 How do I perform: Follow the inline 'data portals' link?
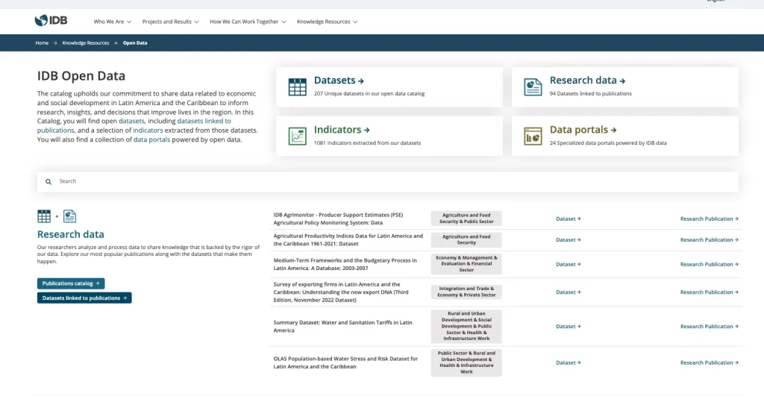151,139
